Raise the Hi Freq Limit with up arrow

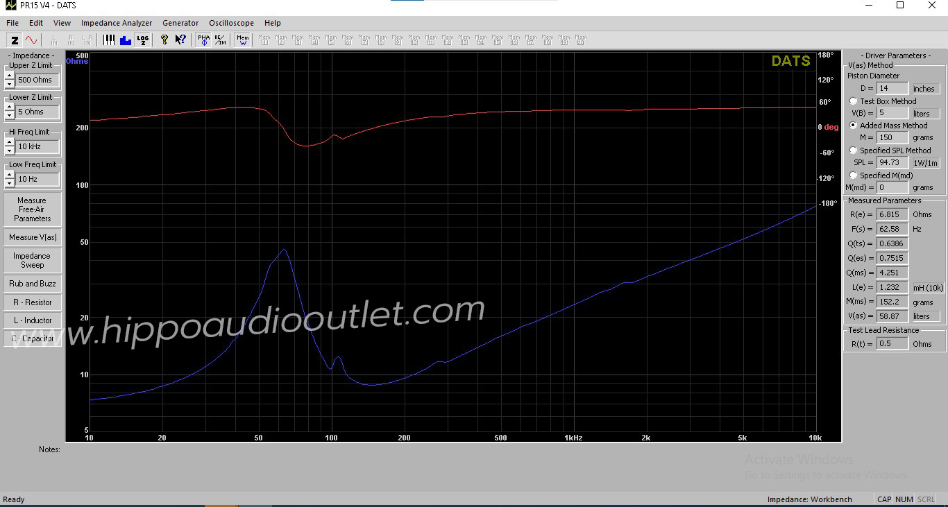click(9, 142)
